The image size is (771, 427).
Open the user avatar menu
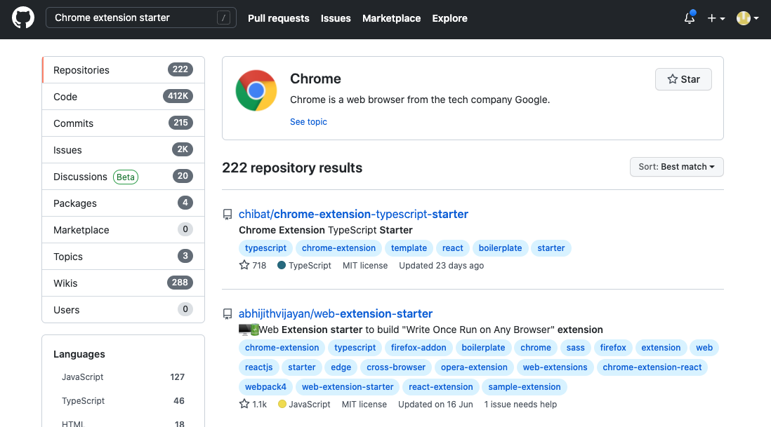pyautogui.click(x=747, y=18)
